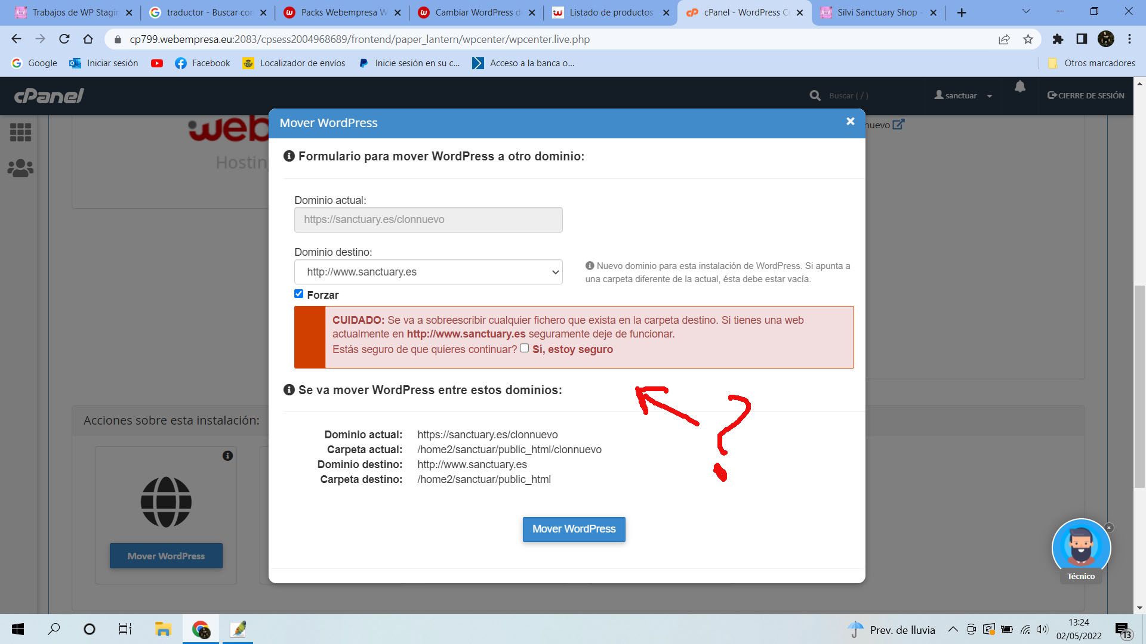Switch to Packs Webempresa tab

click(x=341, y=13)
